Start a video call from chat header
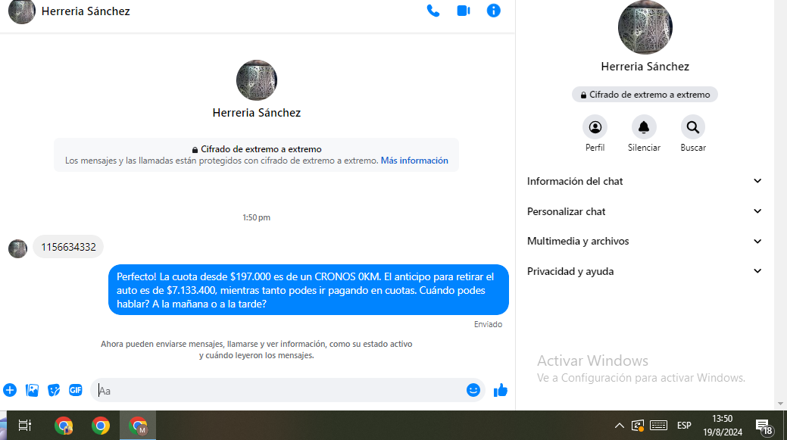 [464, 11]
